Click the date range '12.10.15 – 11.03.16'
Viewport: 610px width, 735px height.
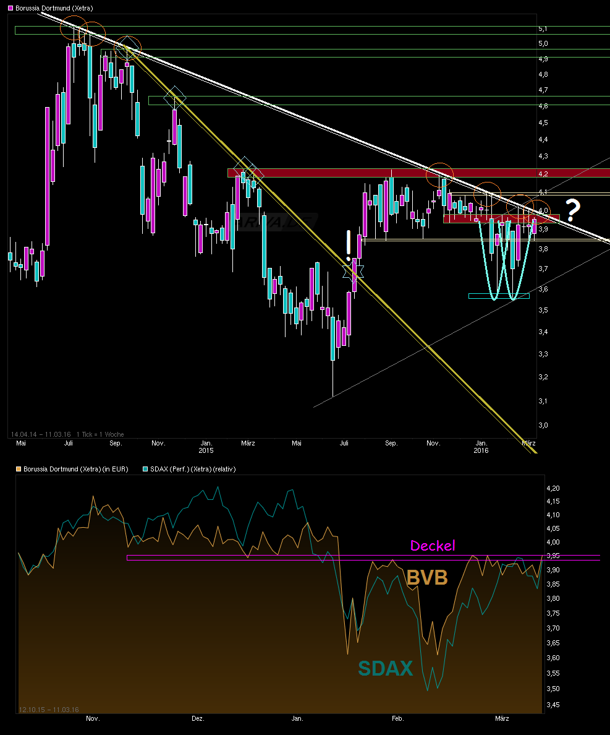pos(49,710)
